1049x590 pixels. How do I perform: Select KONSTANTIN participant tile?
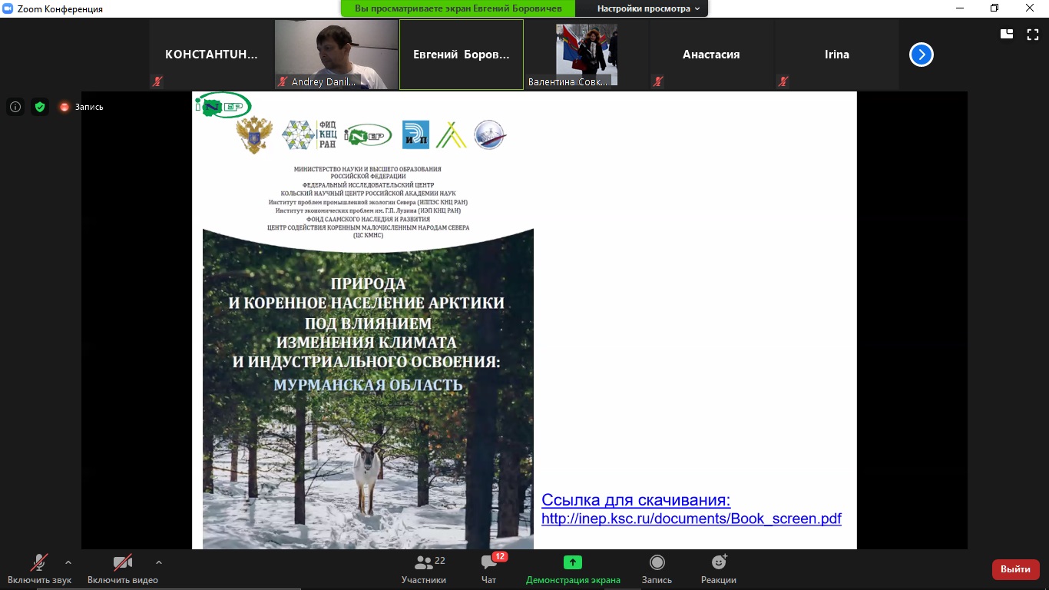click(x=212, y=55)
